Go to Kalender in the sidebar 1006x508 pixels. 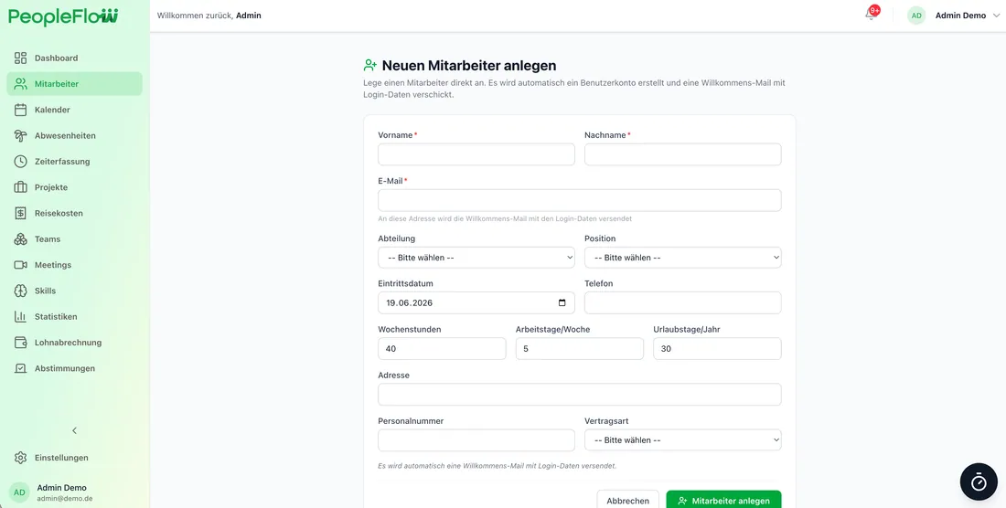click(74, 110)
